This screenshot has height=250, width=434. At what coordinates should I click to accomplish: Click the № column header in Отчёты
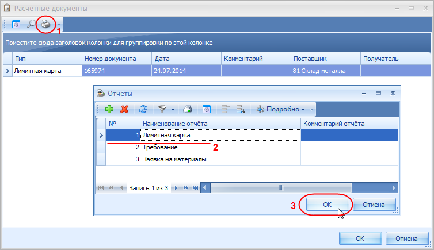pos(123,124)
